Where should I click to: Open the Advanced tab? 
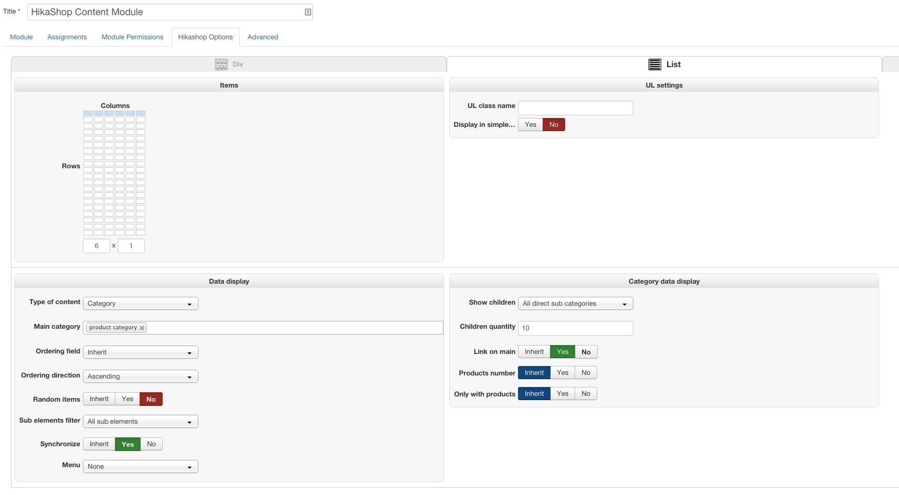click(x=262, y=37)
